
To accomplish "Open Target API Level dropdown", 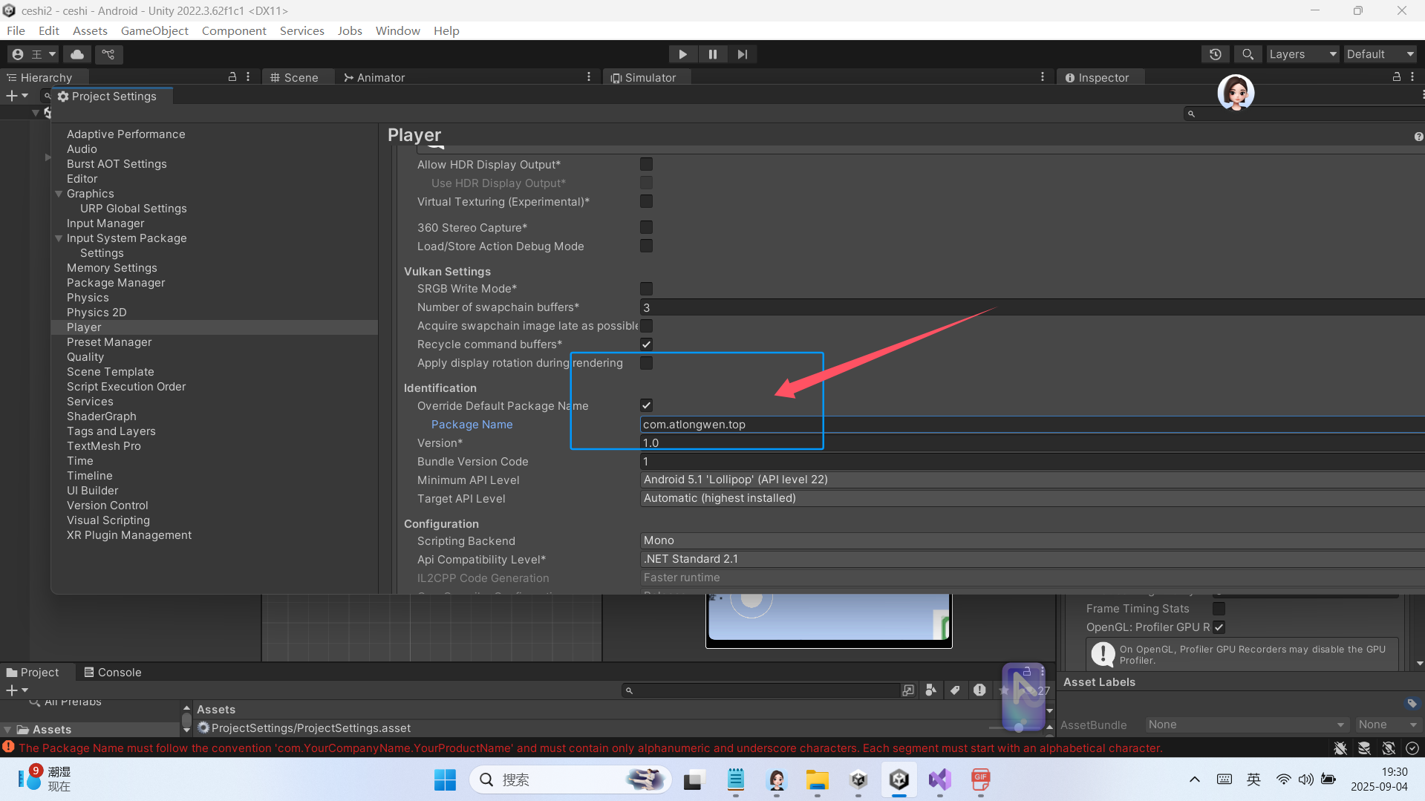I will 1032,498.
